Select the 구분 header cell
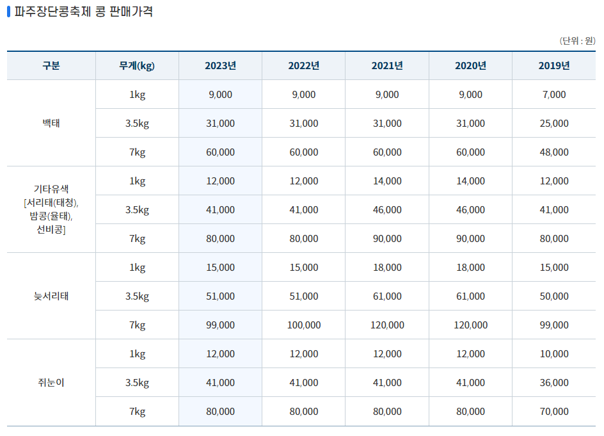 tap(51, 65)
